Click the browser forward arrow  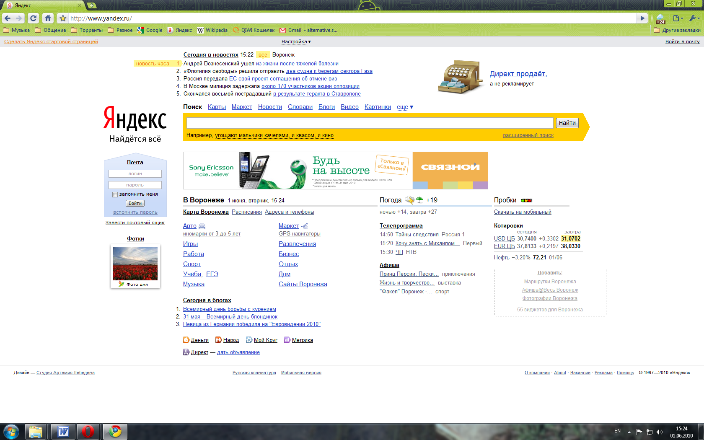click(x=19, y=18)
